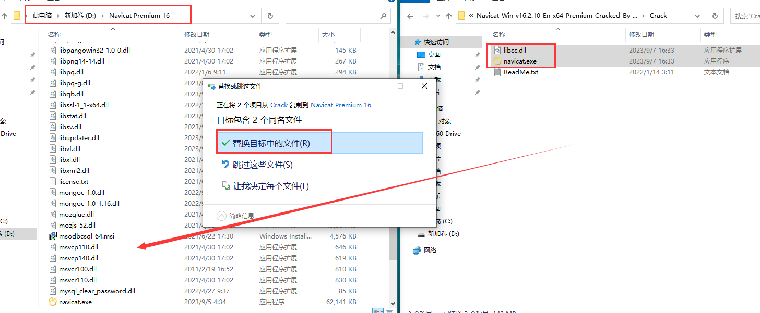
Task: Sort by 类型 column in the left window
Action: point(265,34)
